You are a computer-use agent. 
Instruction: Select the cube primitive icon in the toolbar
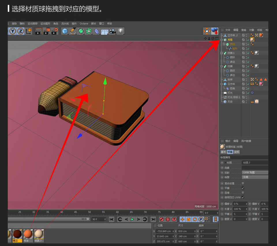(65, 31)
